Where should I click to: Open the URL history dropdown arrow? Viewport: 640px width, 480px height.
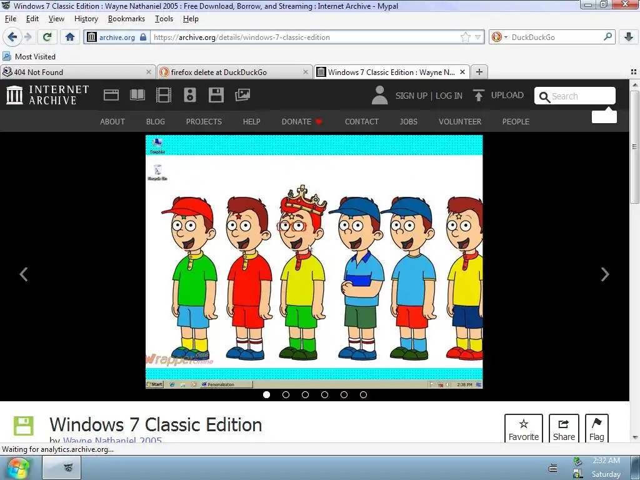[477, 37]
